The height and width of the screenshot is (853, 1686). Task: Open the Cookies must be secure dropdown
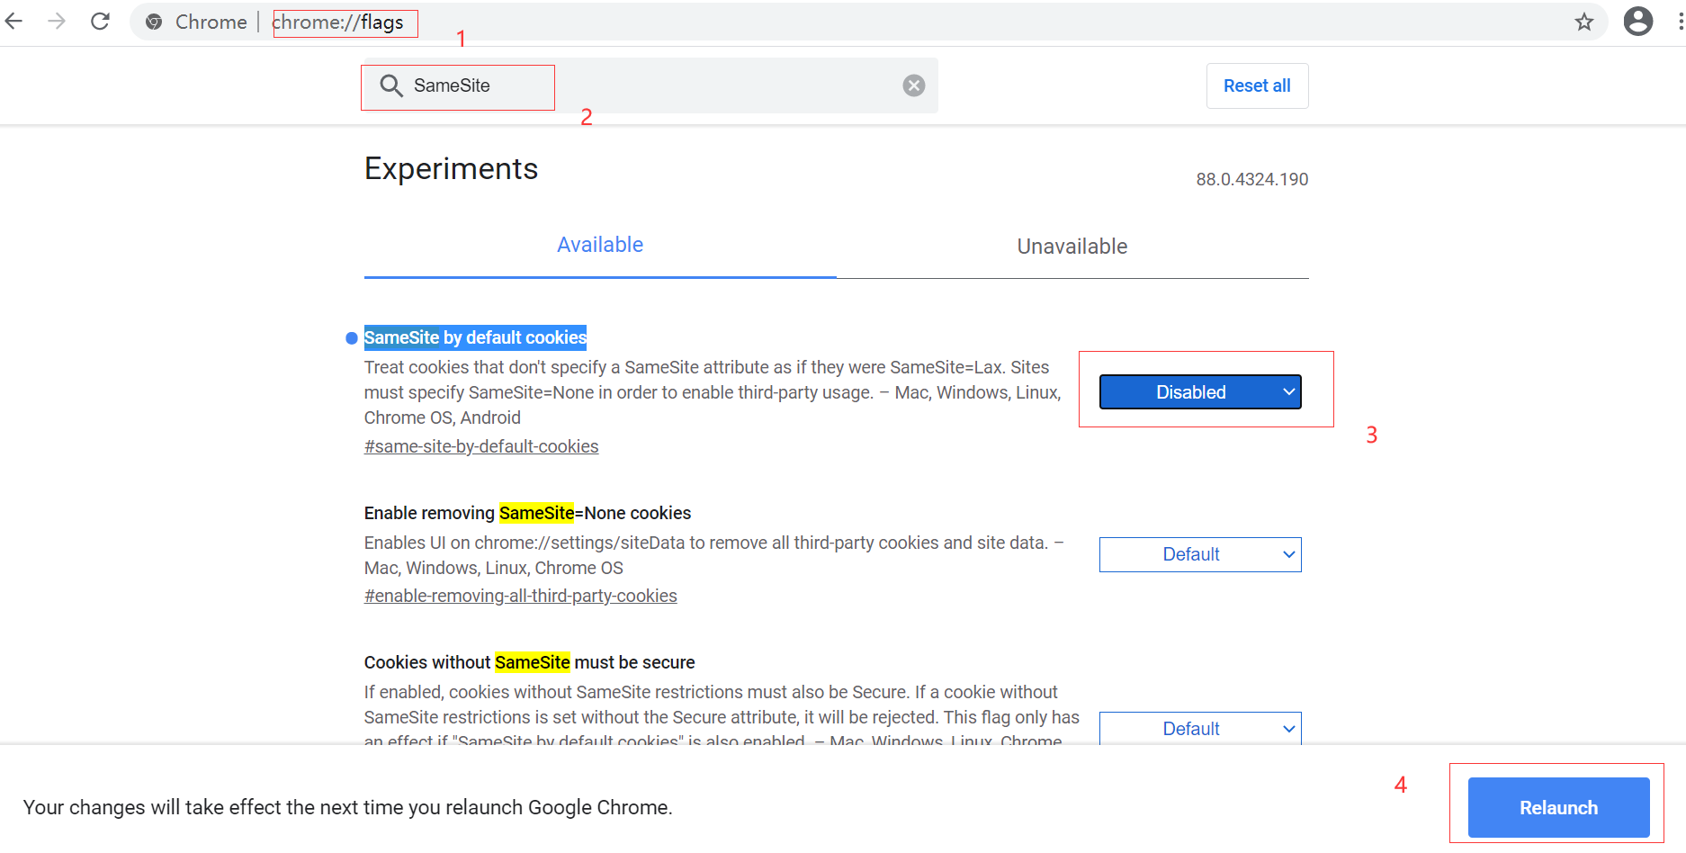(x=1199, y=728)
